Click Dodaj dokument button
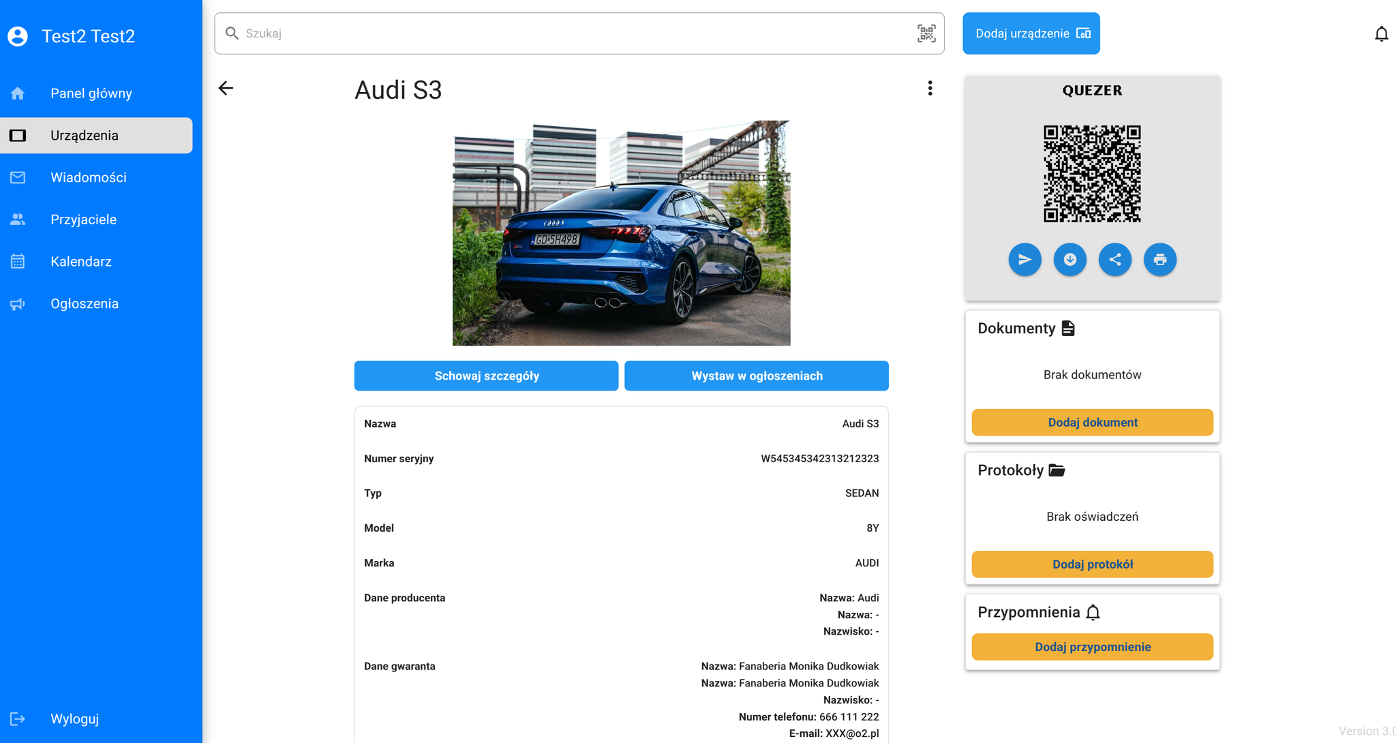This screenshot has width=1396, height=743. 1093,423
